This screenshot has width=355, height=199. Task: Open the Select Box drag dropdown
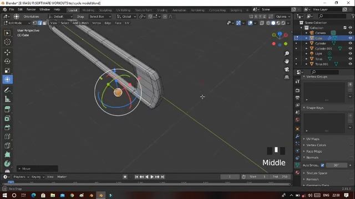pos(100,17)
